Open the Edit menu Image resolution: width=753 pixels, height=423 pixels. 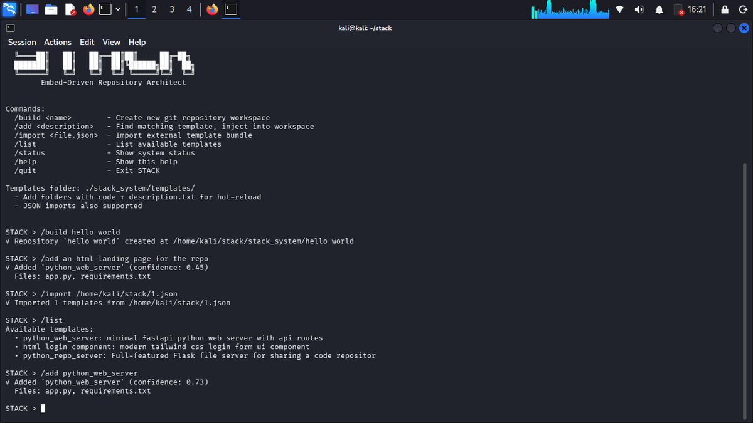[x=87, y=42]
